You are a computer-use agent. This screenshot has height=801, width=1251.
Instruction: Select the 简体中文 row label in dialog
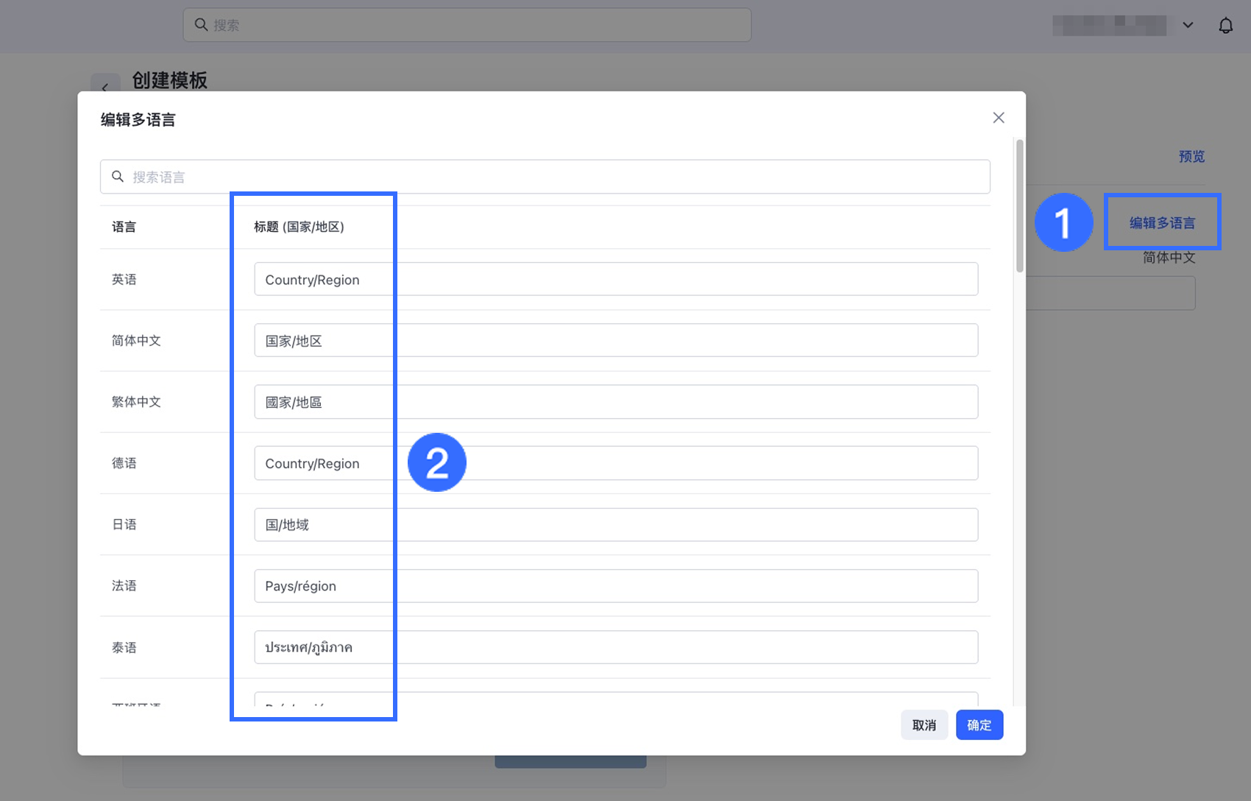[136, 340]
